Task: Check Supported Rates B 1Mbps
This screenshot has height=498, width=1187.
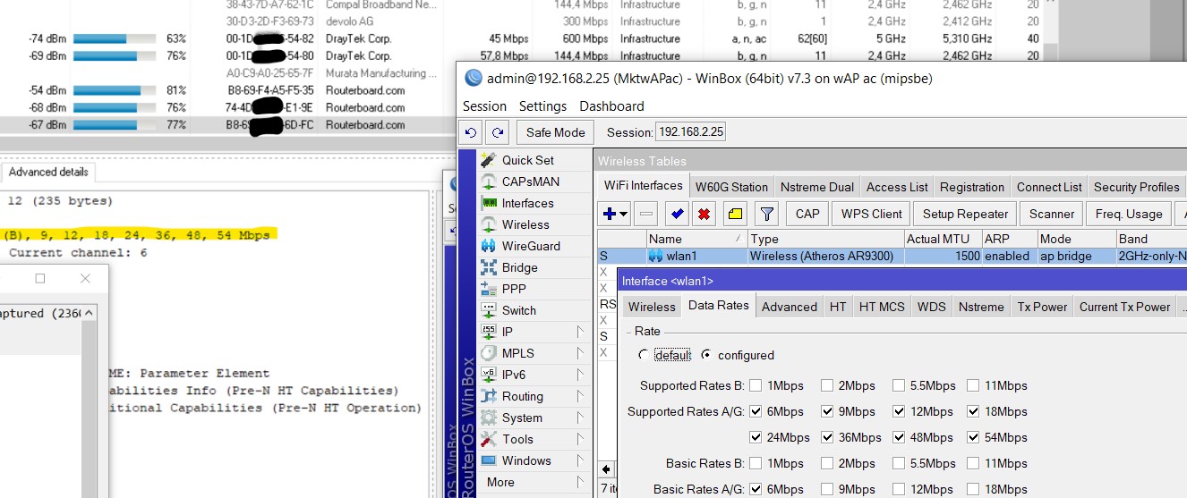Action: click(x=756, y=386)
